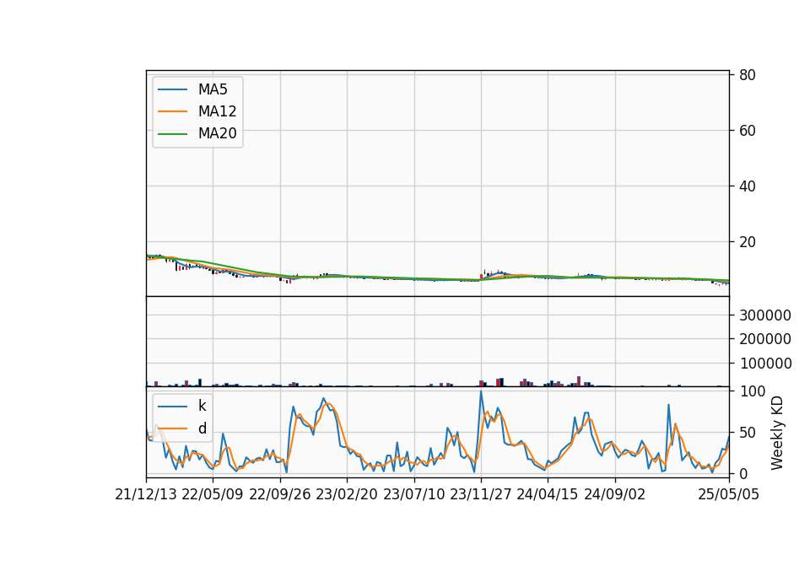Click the k legend label
The height and width of the screenshot is (582, 810).
[202, 406]
